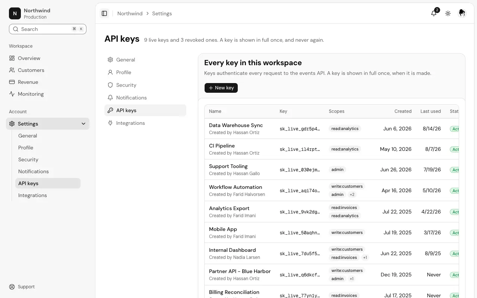Image resolution: width=477 pixels, height=298 pixels.
Task: Select Notifications under sidebar Settings
Action: (x=48, y=171)
